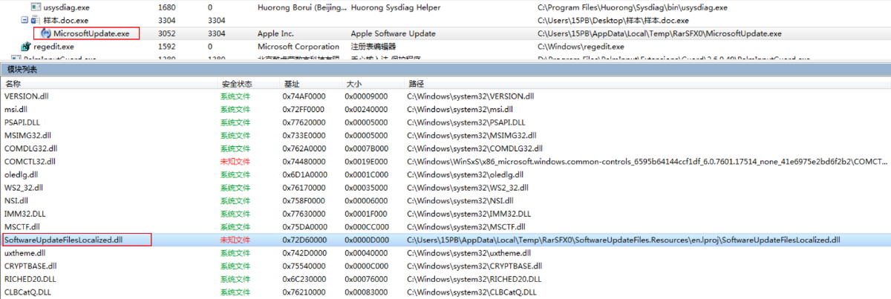The width and height of the screenshot is (891, 299).
Task: Select the usysdiag.exe process name
Action: coord(65,7)
